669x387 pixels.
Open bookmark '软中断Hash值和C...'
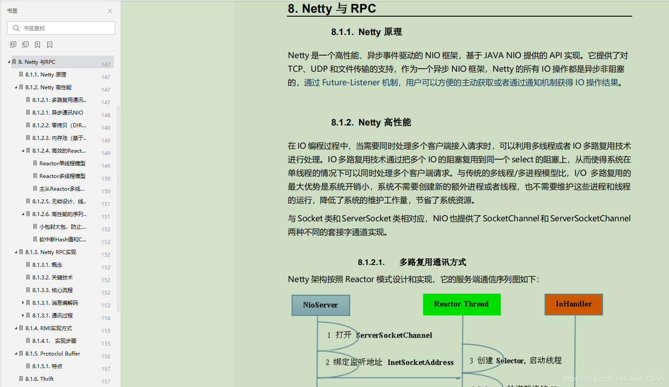63,240
